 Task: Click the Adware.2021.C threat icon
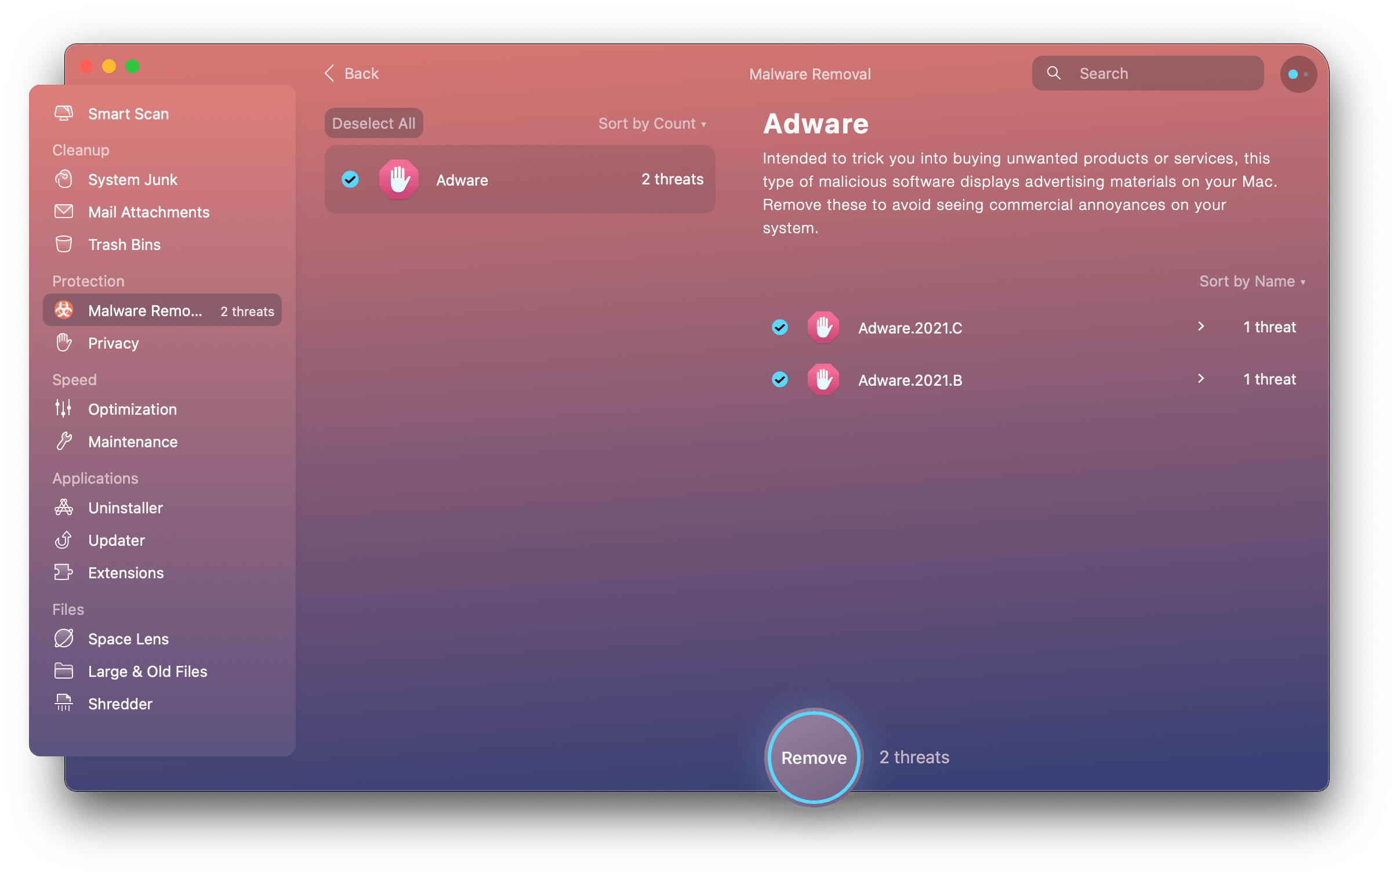(825, 327)
